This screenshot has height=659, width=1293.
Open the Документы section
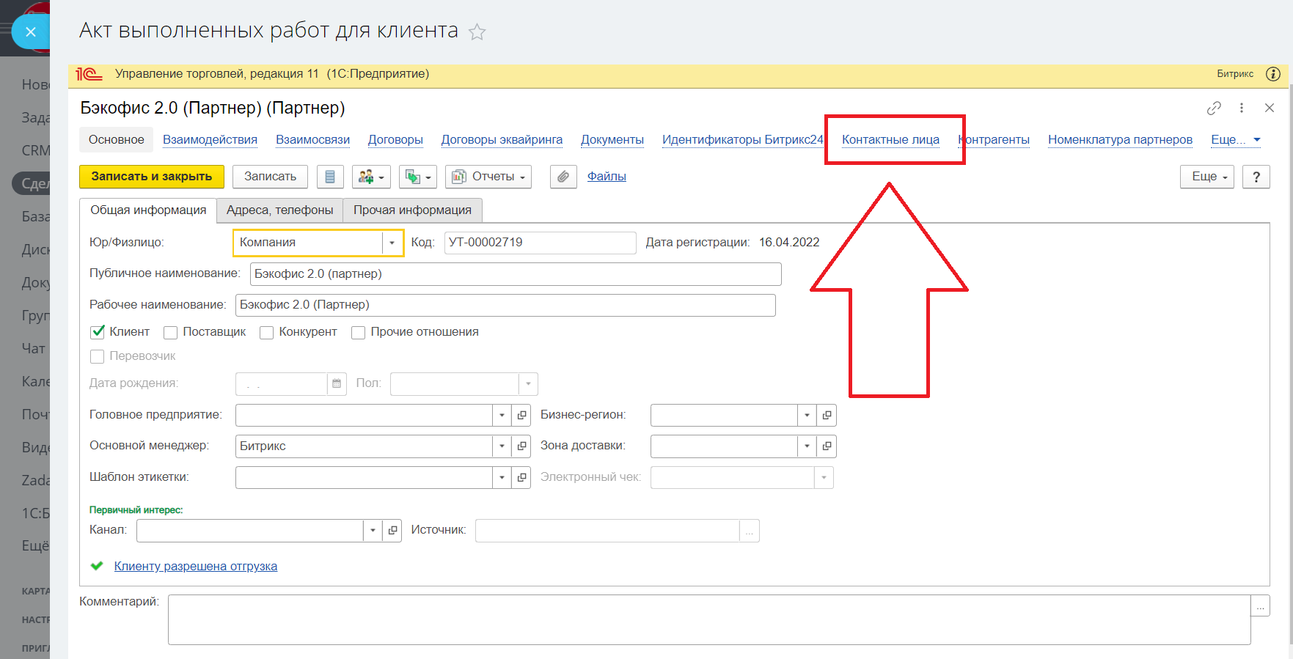(x=612, y=139)
